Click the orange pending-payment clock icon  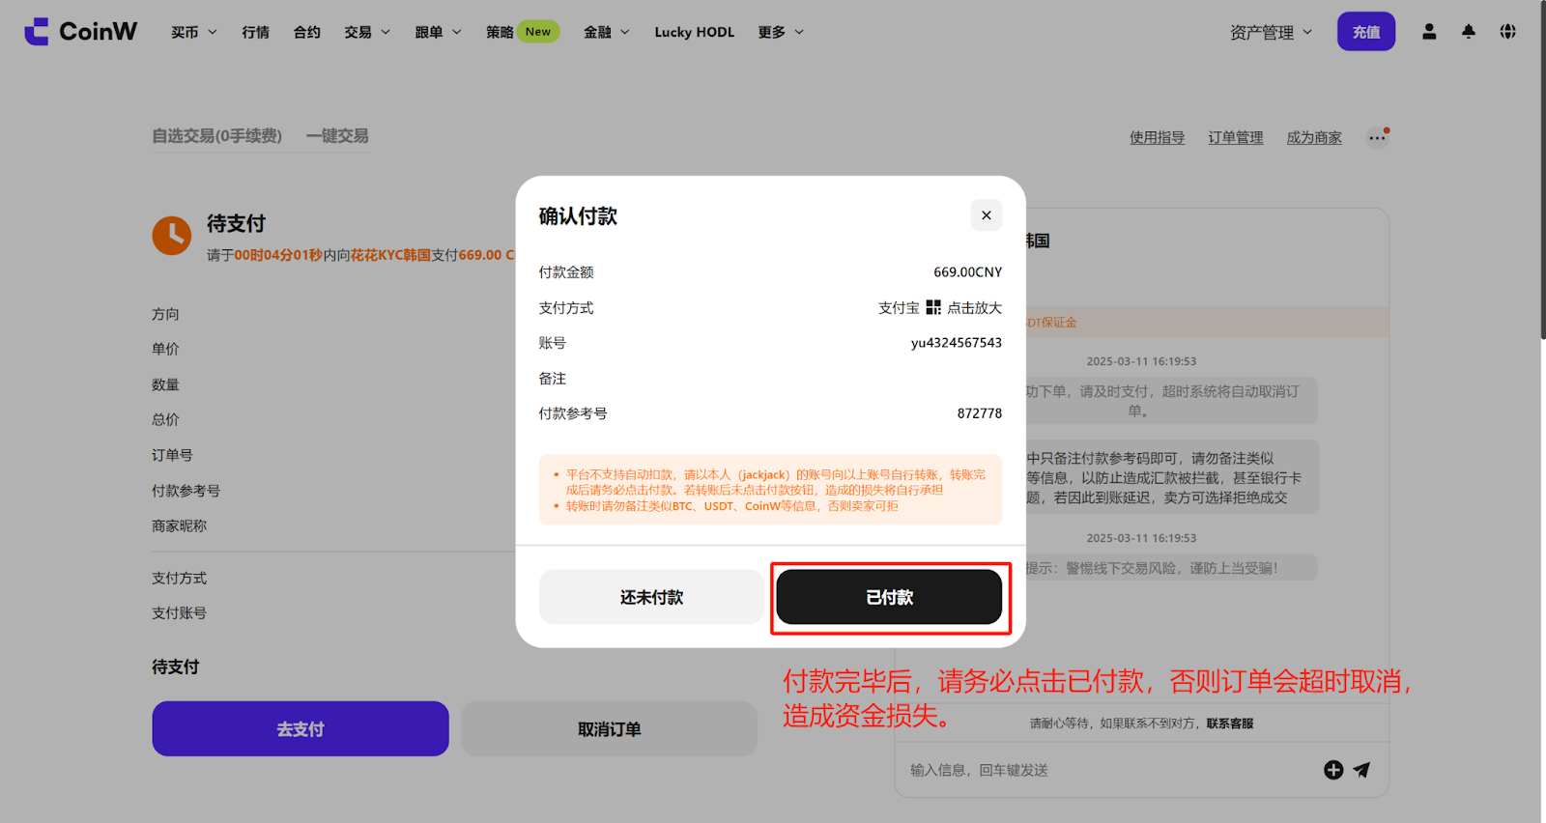(x=172, y=236)
